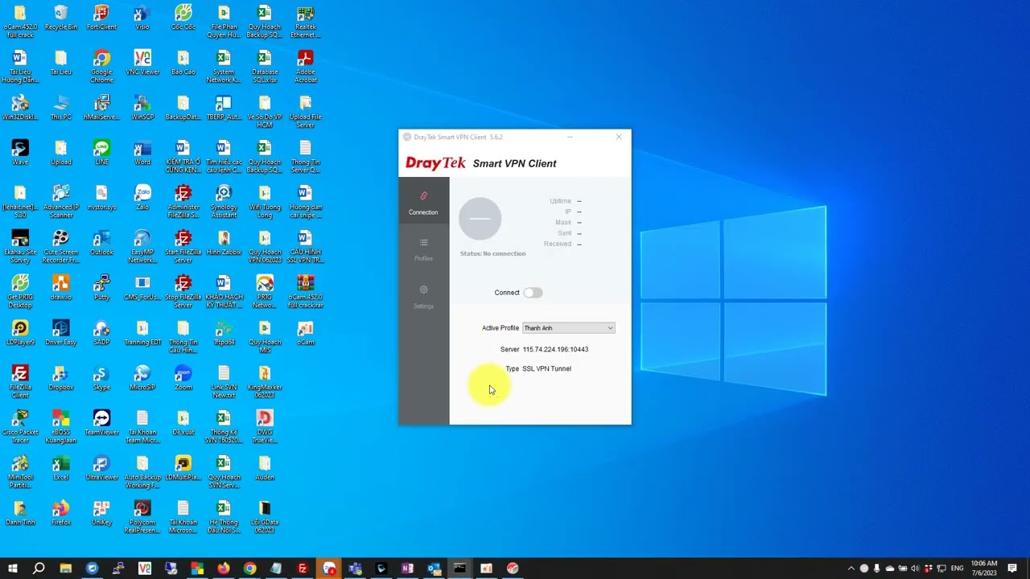This screenshot has width=1030, height=579.
Task: Select the Word desktop shortcut
Action: point(142,153)
